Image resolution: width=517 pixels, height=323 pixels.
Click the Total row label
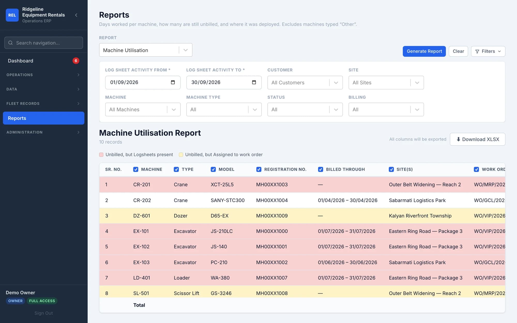pyautogui.click(x=139, y=305)
